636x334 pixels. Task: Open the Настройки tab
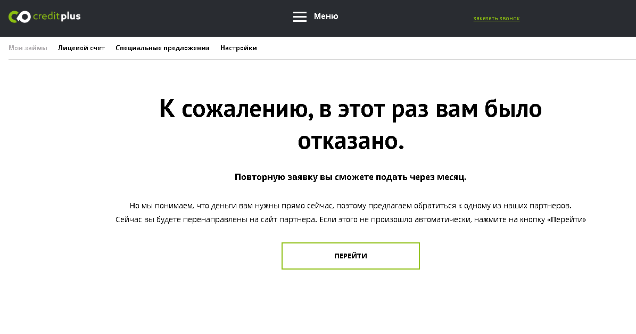238,48
